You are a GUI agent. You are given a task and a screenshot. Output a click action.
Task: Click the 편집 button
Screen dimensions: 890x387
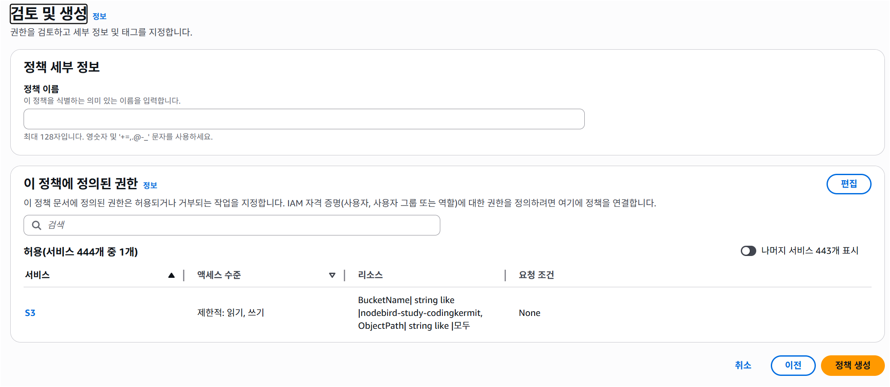click(x=848, y=184)
